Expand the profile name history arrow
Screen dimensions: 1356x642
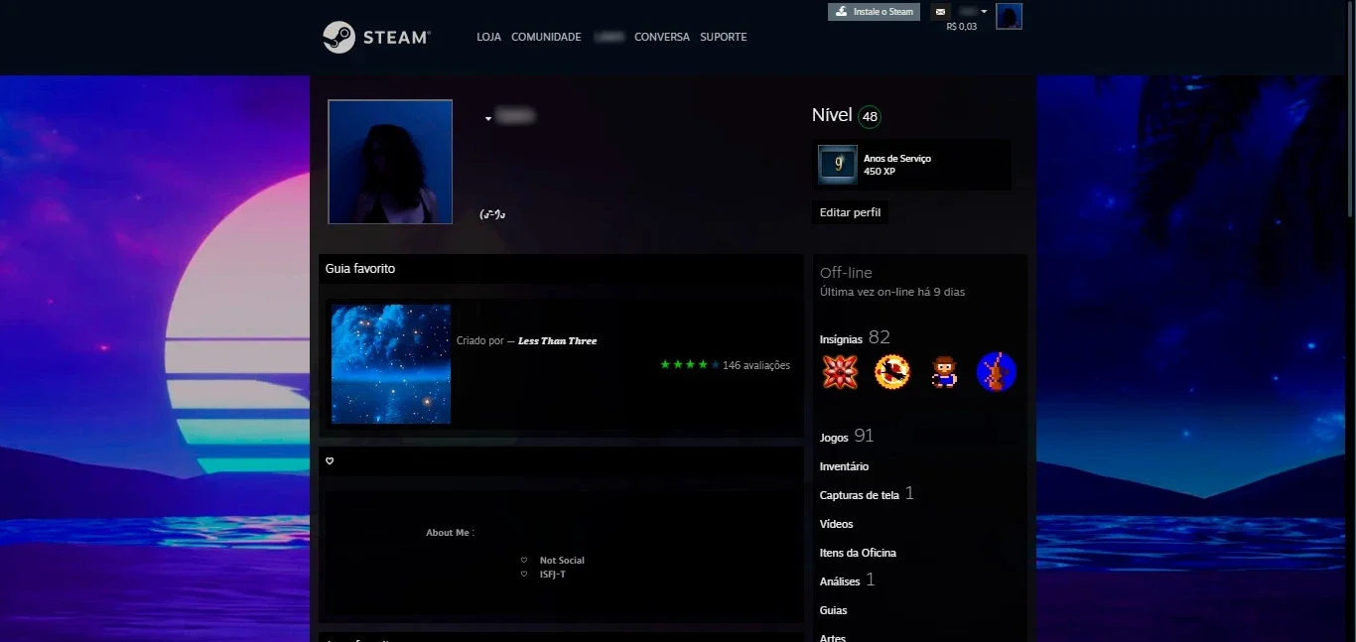click(488, 119)
